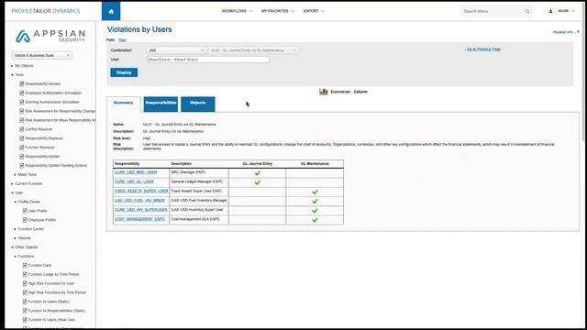The width and height of the screenshot is (587, 330).
Task: Click the Appsian Security logo
Action: (x=50, y=37)
